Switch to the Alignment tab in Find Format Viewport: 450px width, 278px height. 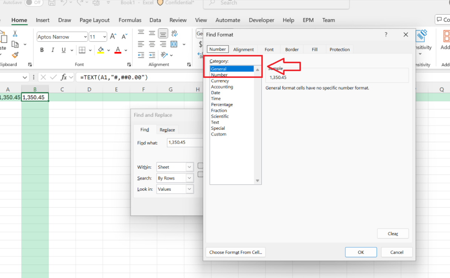[243, 49]
